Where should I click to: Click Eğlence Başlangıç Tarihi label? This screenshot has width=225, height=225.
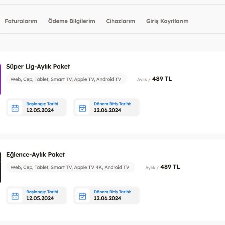(42, 192)
